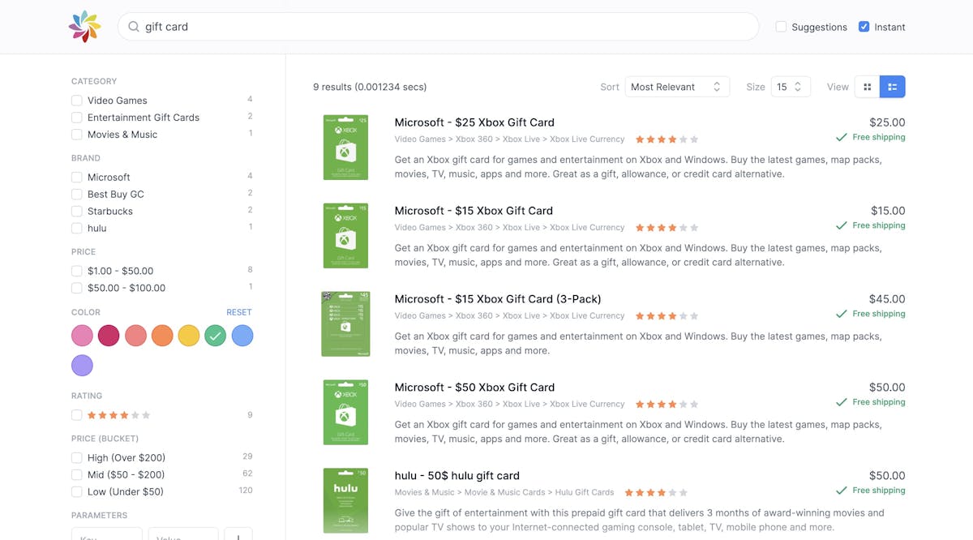Viewport: 973px width, 540px height.
Task: Filter by Video Games category
Action: [x=77, y=101]
